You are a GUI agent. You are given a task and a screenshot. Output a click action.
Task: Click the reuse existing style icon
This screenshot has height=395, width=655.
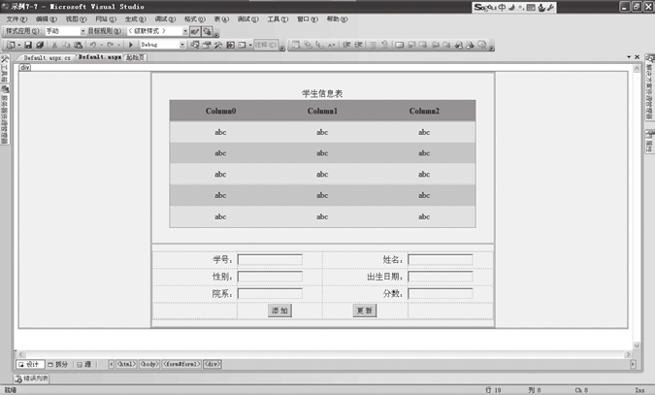coord(207,31)
